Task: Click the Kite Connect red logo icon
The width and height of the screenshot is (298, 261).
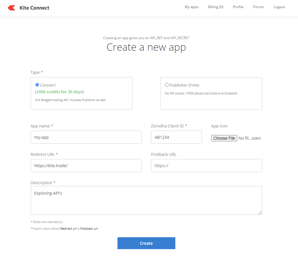Action: (x=11, y=8)
